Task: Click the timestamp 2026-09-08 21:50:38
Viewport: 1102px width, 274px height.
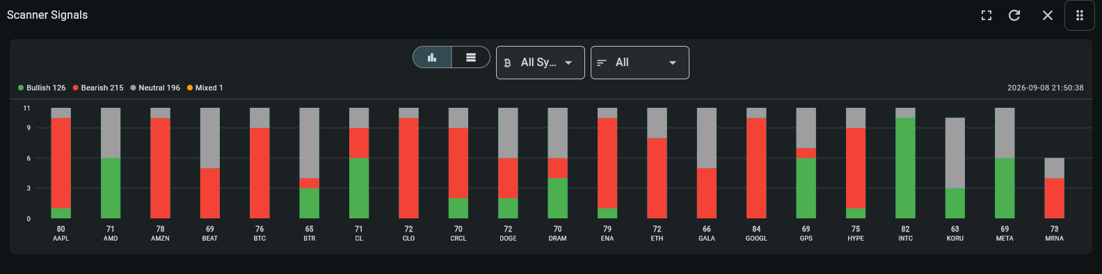Action: (x=1045, y=88)
